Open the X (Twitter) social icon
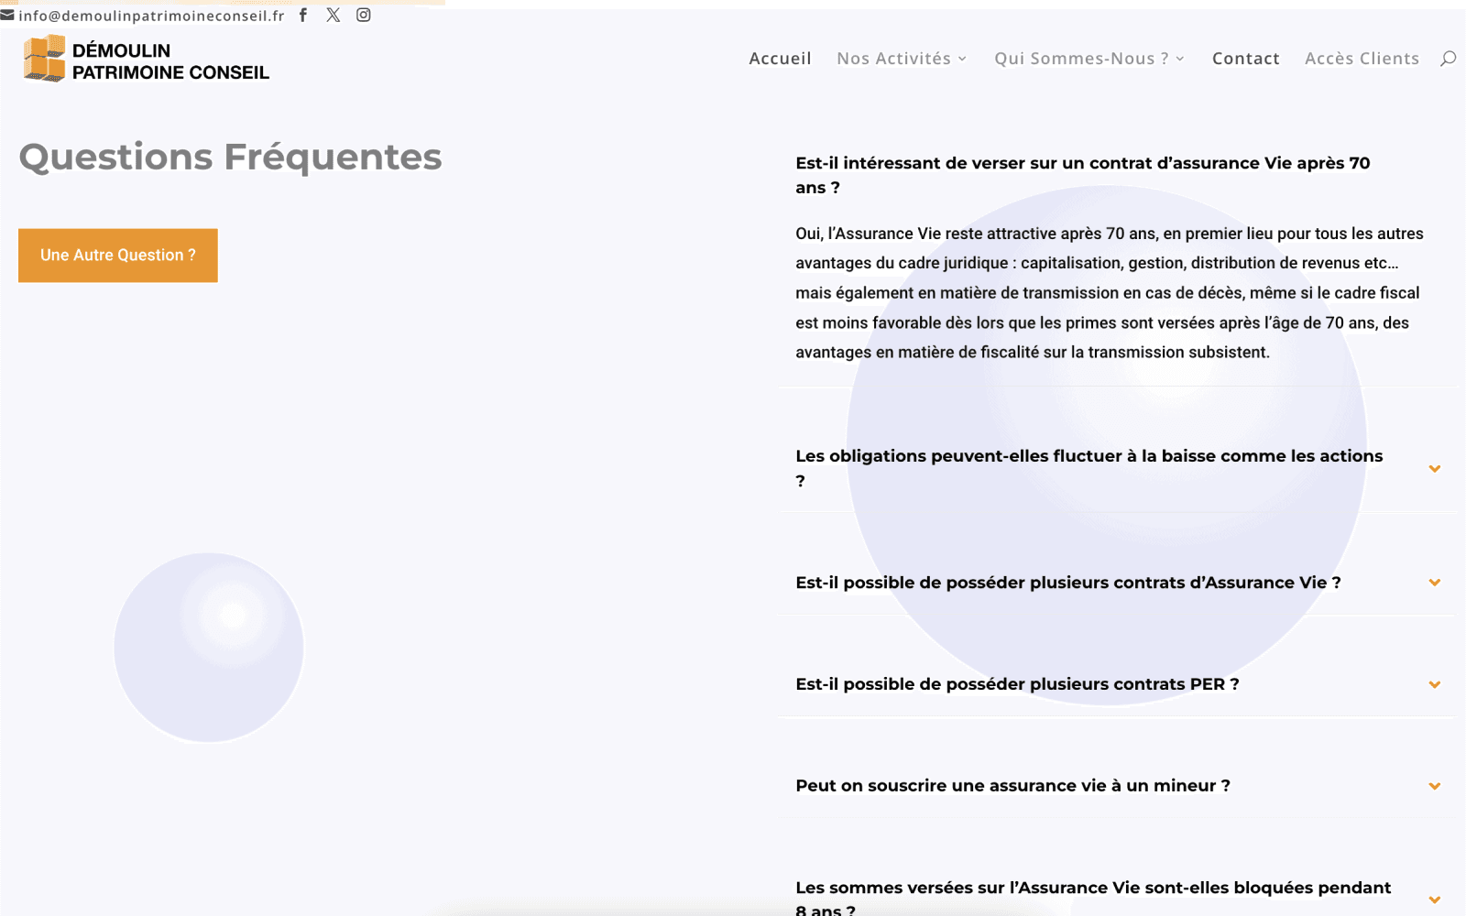 334,15
